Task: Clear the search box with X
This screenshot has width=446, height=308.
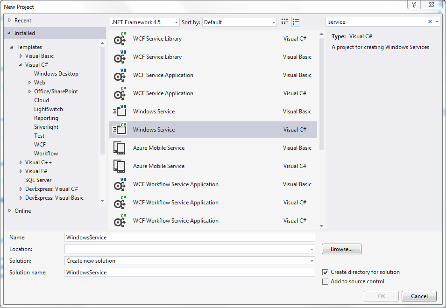Action: tap(430, 21)
